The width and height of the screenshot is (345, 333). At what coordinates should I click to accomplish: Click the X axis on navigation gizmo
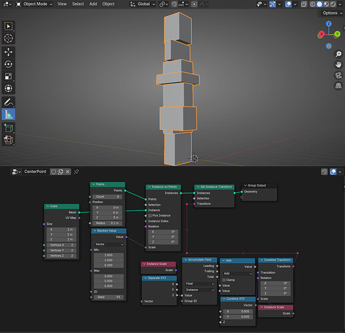pos(321,34)
